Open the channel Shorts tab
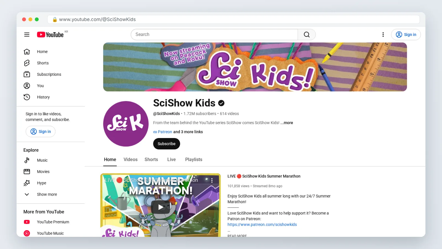442x249 pixels. click(151, 160)
